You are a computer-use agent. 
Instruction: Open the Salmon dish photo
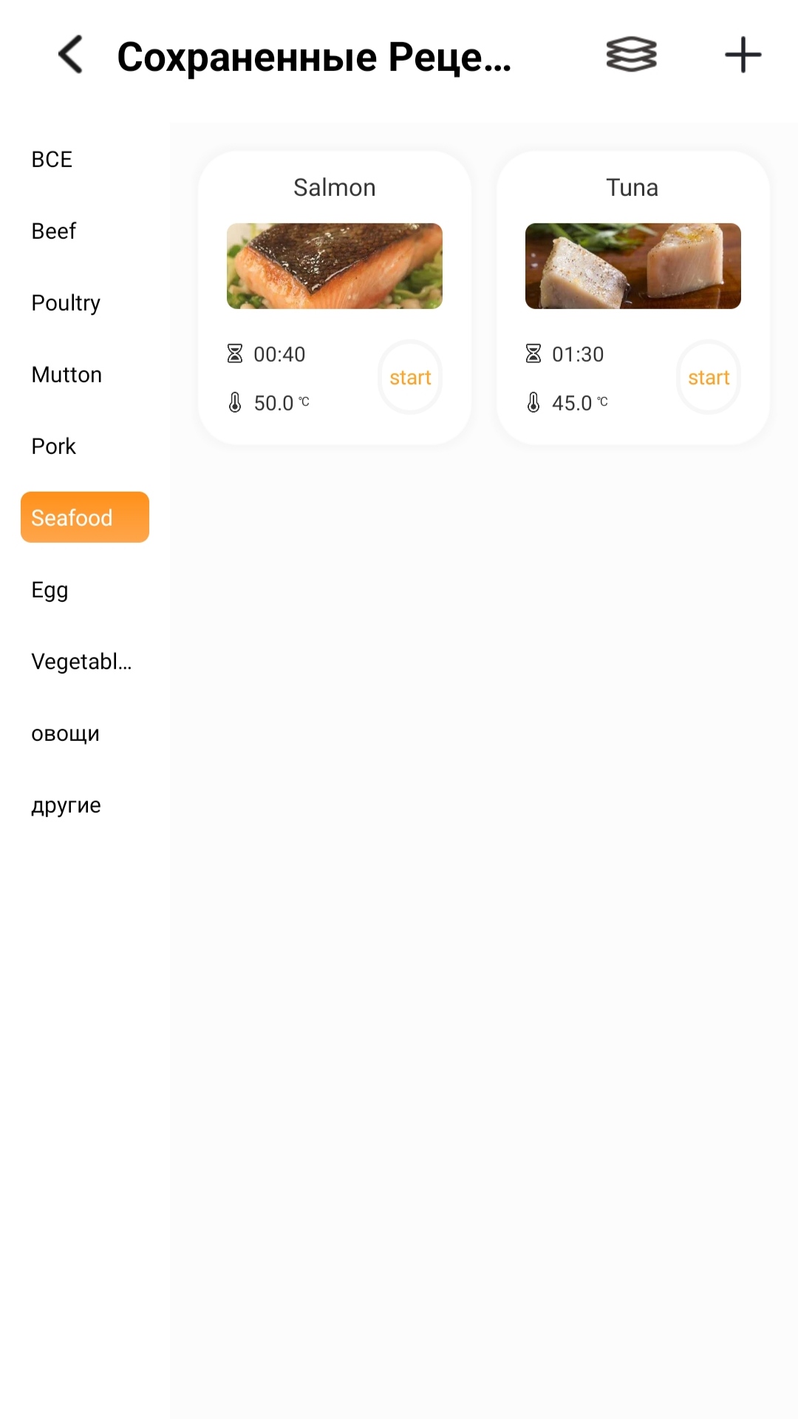click(335, 266)
